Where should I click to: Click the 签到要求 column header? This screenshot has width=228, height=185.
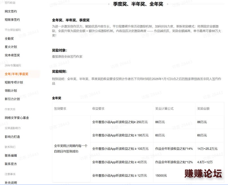click(x=60, y=109)
